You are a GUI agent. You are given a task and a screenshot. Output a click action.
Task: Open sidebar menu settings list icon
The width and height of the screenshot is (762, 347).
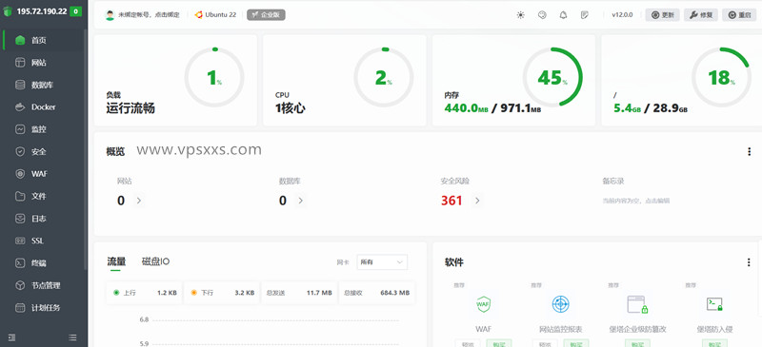coord(72,337)
